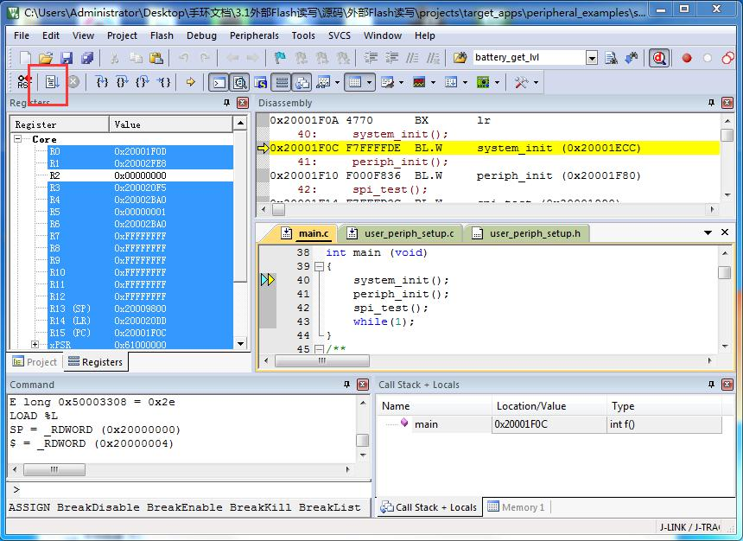This screenshot has width=743, height=541.
Task: Switch to the Memory 1 tab
Action: 516,506
